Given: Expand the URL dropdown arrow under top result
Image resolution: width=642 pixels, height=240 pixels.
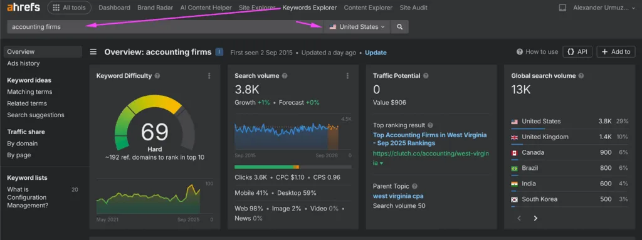Looking at the screenshot, I should click(x=382, y=164).
